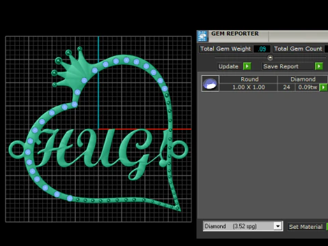Click the Set Material button
The image size is (328, 246).
[x=305, y=227]
